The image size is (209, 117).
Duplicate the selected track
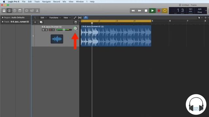click(41, 22)
